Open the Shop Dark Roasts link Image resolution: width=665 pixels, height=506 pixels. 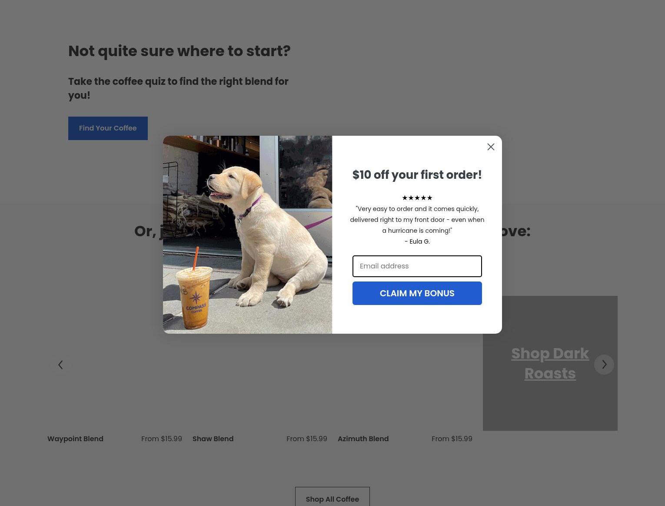point(550,363)
